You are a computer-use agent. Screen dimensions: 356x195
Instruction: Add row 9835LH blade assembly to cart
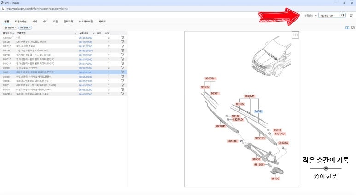tap(123, 81)
